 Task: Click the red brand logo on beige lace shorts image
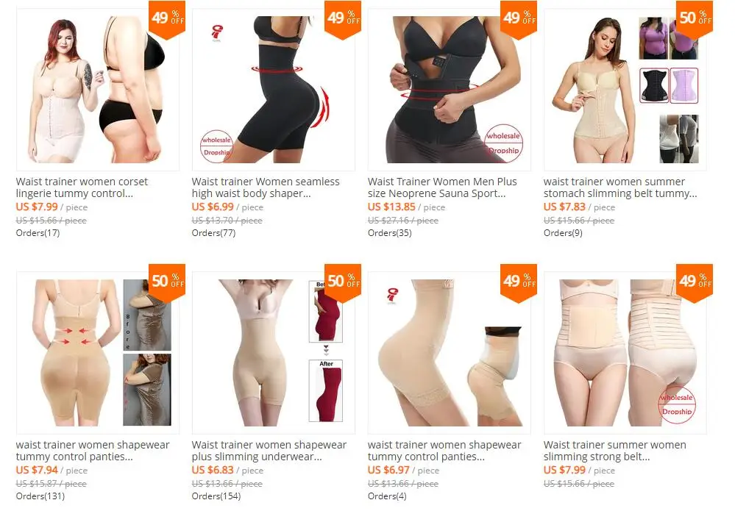coord(392,296)
